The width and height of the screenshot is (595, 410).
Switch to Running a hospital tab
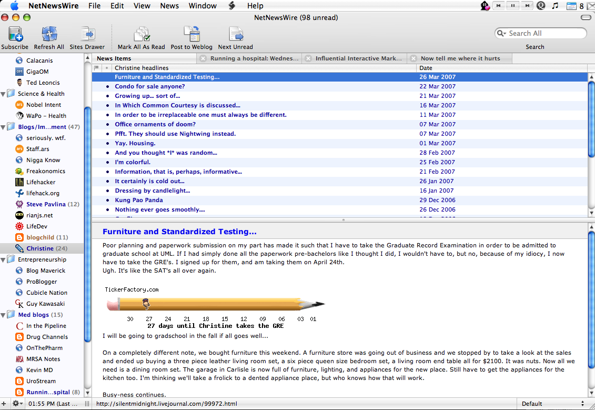pyautogui.click(x=249, y=58)
